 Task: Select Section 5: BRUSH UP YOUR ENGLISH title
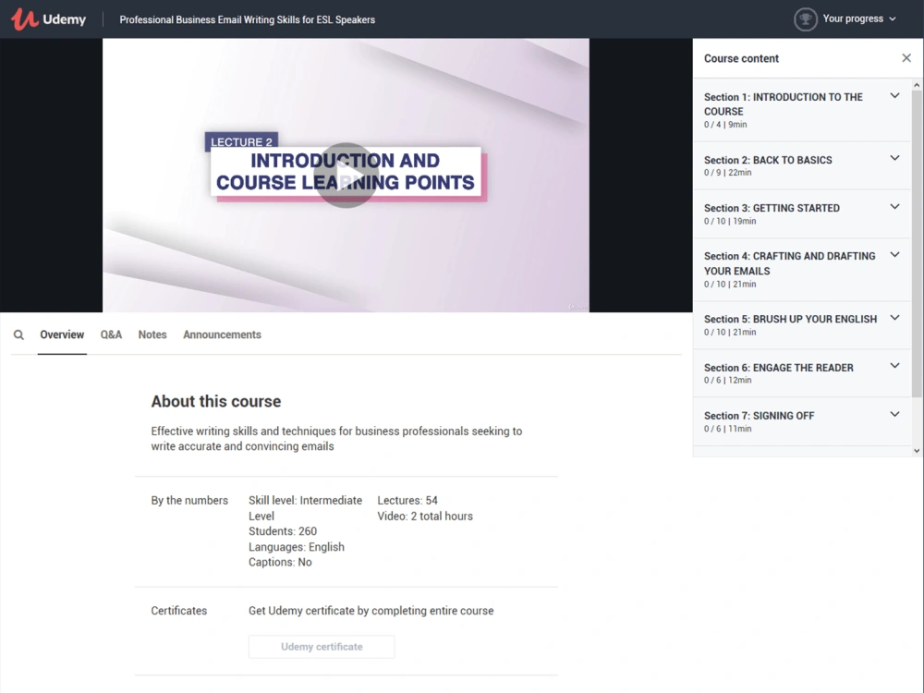click(x=790, y=319)
